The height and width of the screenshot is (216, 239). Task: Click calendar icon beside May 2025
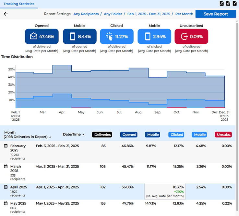coord(6,203)
